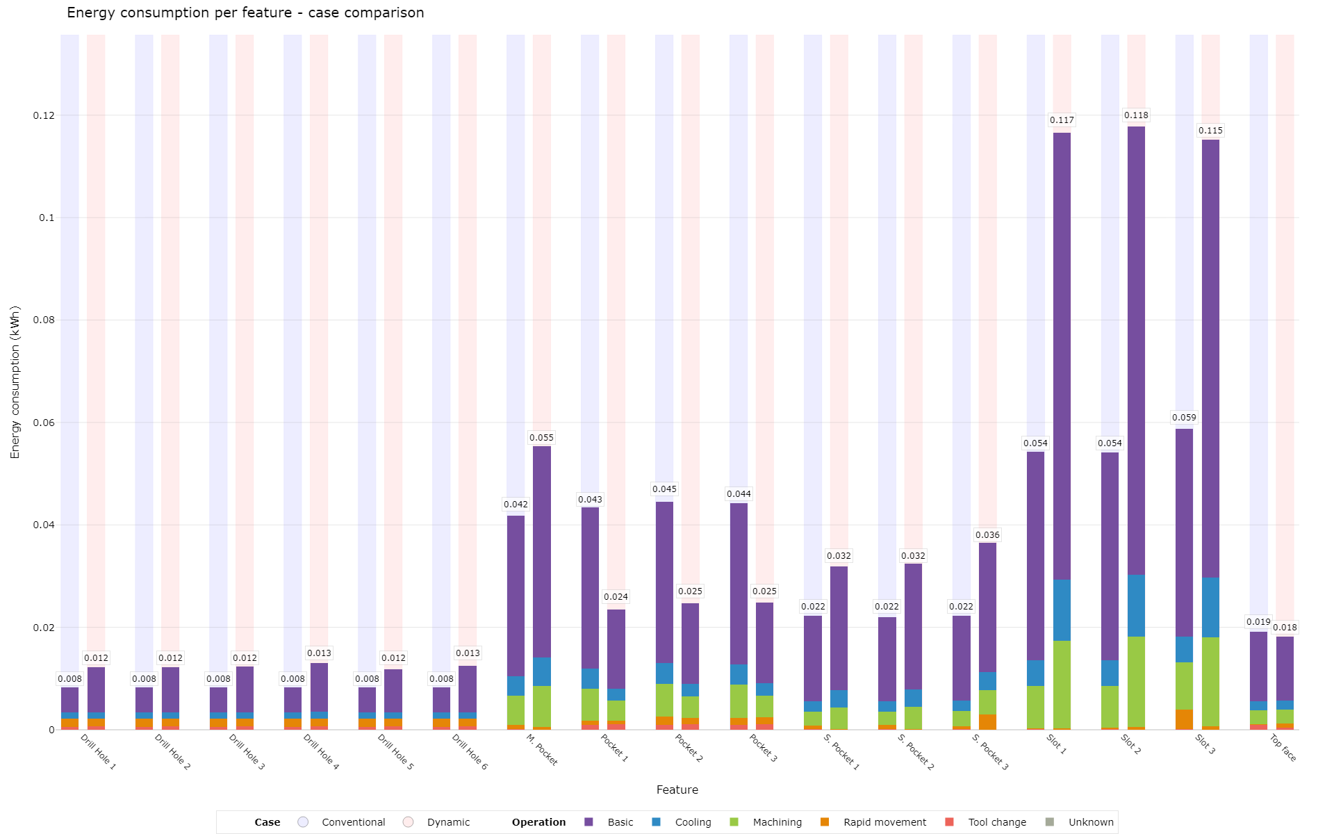Click the Conventional case legend marker
The width and height of the screenshot is (1334, 834).
coord(302,822)
